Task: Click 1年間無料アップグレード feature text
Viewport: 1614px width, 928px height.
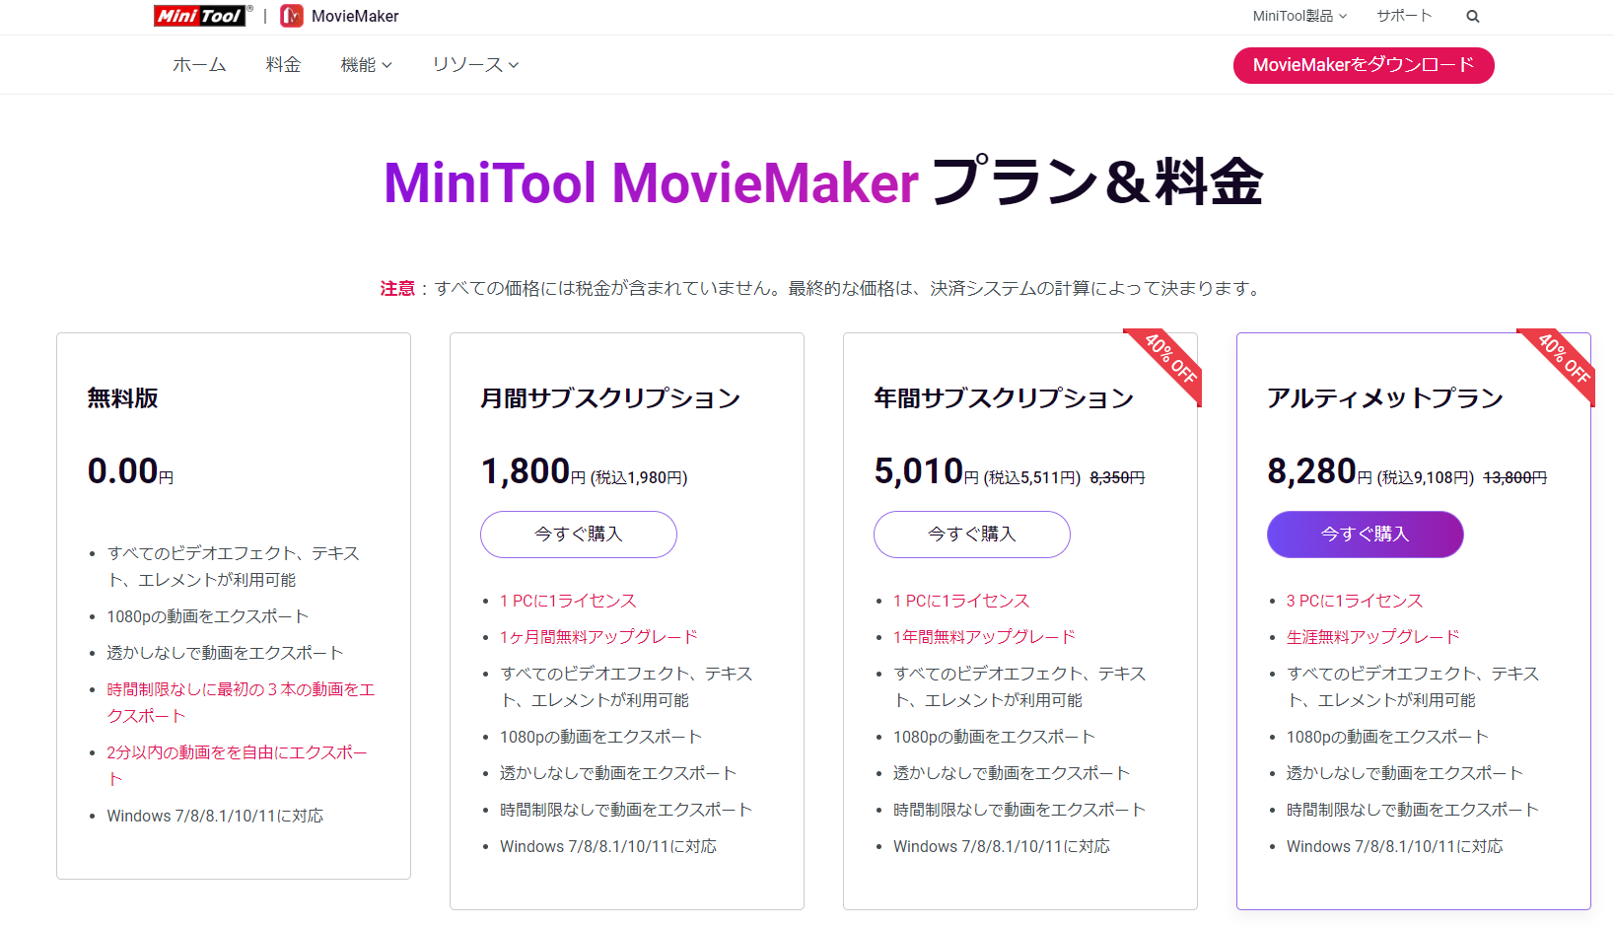Action: click(x=984, y=637)
